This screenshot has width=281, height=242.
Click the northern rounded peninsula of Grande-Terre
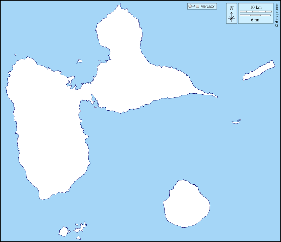pyautogui.click(x=118, y=31)
